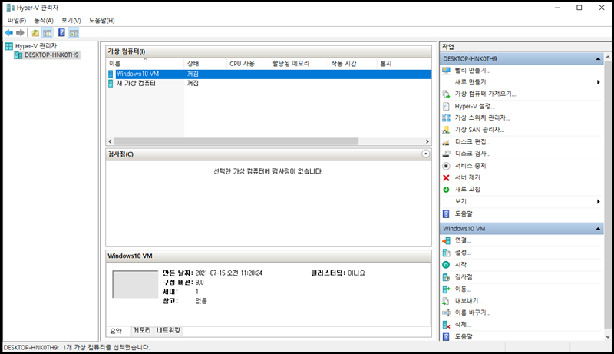
Task: Click 새로 고침 refresh action
Action: click(467, 189)
